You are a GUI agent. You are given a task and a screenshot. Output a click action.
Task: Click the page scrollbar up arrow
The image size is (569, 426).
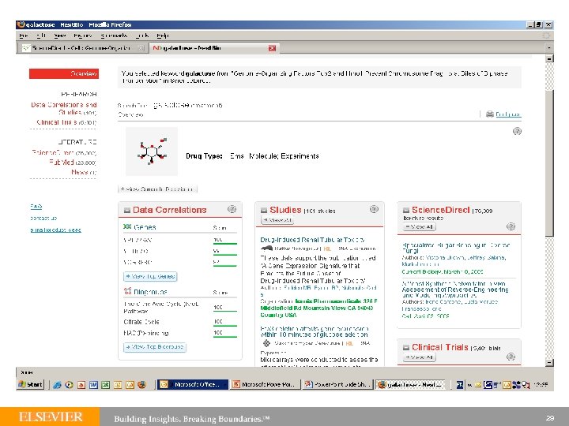pyautogui.click(x=549, y=58)
